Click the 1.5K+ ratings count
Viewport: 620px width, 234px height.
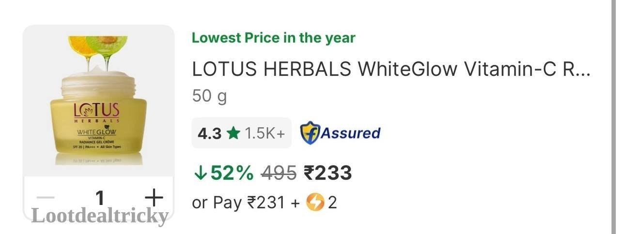pyautogui.click(x=264, y=133)
